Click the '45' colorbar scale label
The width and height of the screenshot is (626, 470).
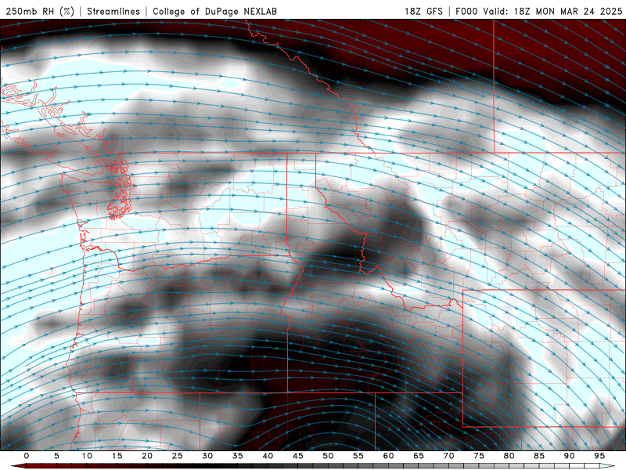pyautogui.click(x=298, y=456)
